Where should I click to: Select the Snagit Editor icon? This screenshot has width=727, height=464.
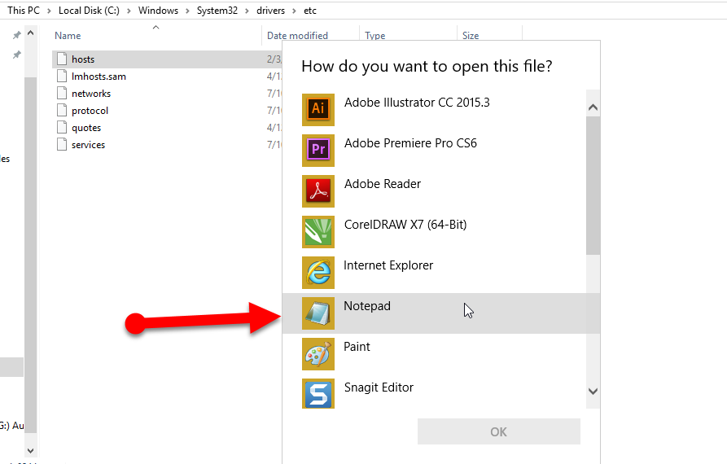click(x=318, y=395)
